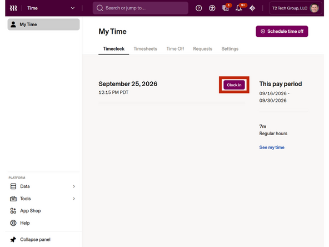
Task: Switch to the Settings tab
Action: click(230, 49)
